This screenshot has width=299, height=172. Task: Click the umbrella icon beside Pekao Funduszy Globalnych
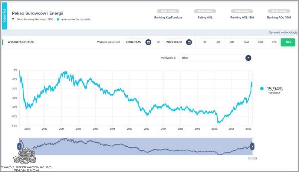pyautogui.click(x=13, y=19)
